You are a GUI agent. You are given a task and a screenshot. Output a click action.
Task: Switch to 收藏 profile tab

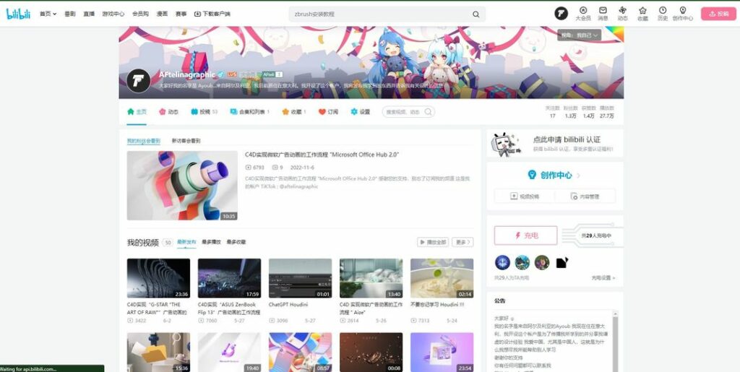[294, 112]
